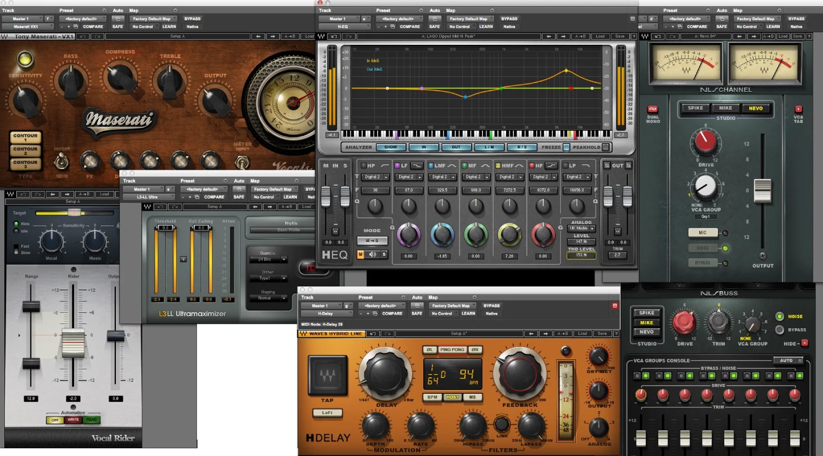
Task: Click the THD LEVEL field showing 153 %
Action: [581, 255]
